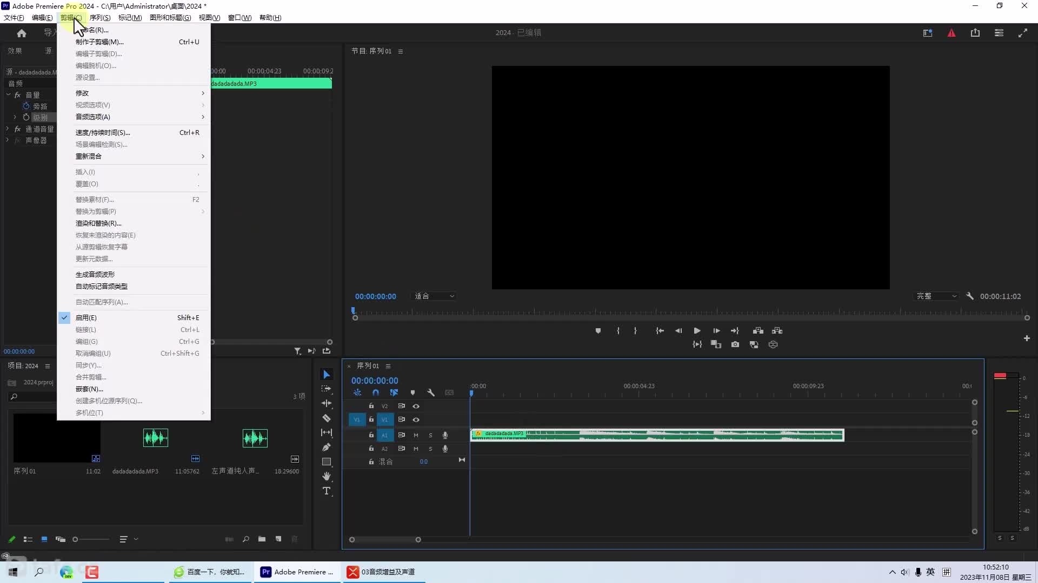The width and height of the screenshot is (1038, 583).
Task: Choose 生成音频波形 menu item
Action: (134, 275)
